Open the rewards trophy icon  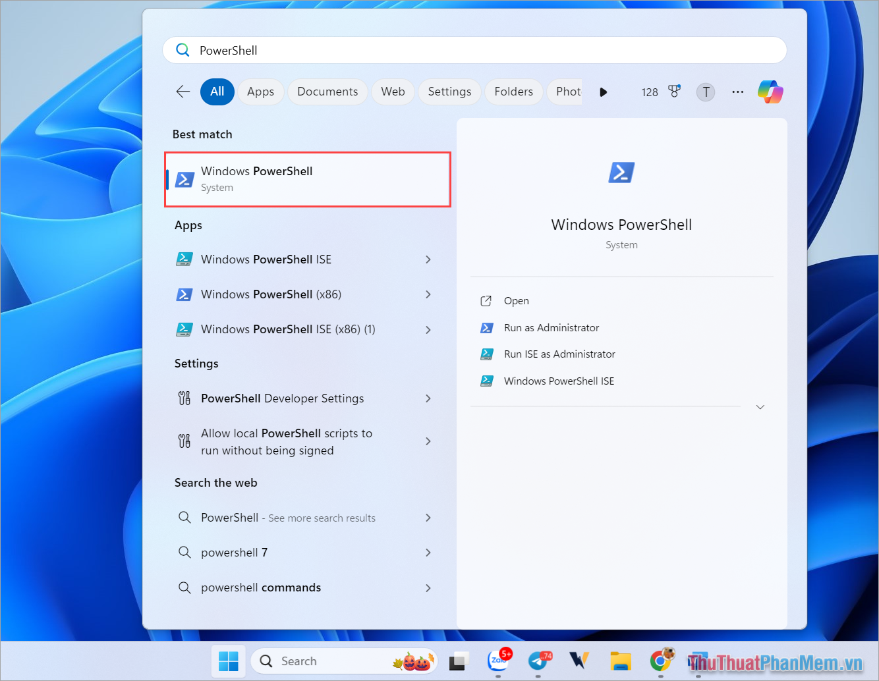(x=674, y=92)
